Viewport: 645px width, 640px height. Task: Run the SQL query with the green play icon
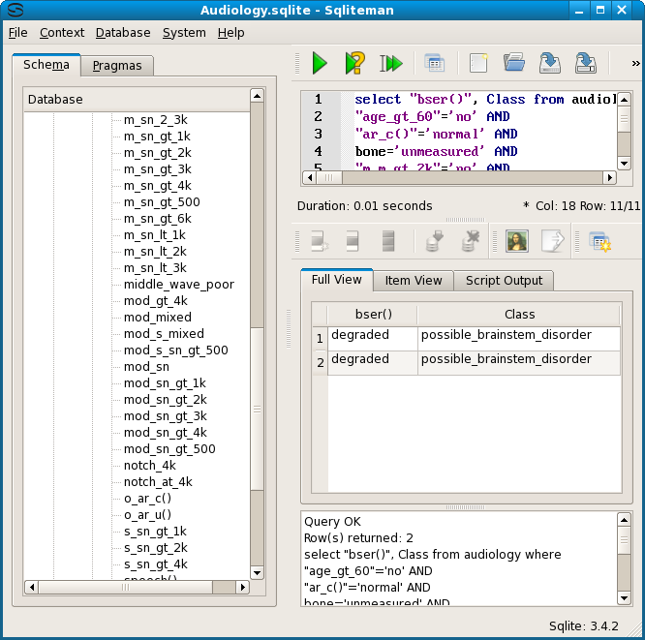[319, 64]
